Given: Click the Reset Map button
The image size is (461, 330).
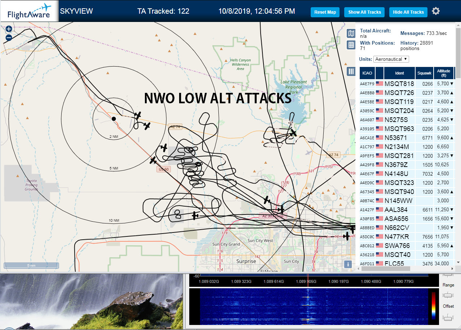Looking at the screenshot, I should (325, 12).
